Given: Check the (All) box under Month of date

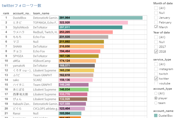Looking at the screenshot, I should point(156,8).
